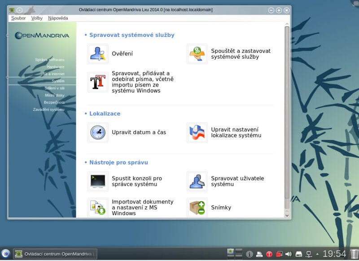Screen dimensions: 359x261
Task: Open the Ověření authentication icon
Action: click(98, 54)
